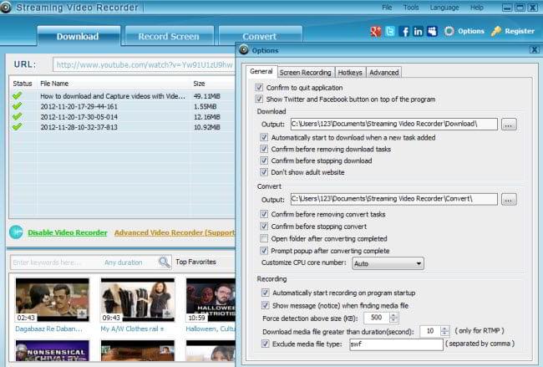Click the Register key icon
543x367 pixels.
click(496, 32)
